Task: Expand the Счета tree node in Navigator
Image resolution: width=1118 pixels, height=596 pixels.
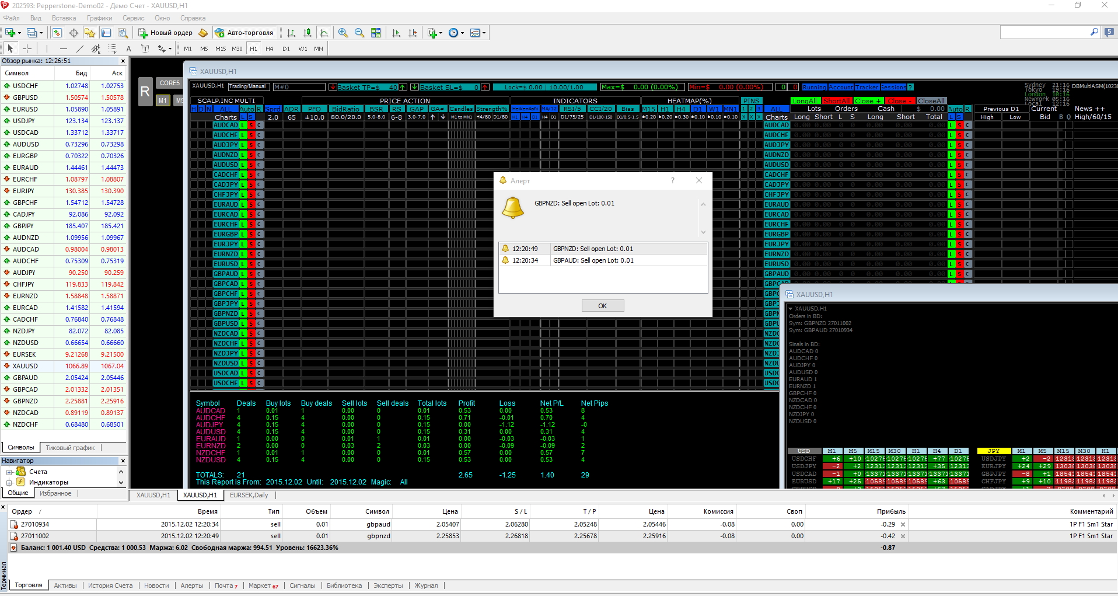Action: (x=9, y=472)
